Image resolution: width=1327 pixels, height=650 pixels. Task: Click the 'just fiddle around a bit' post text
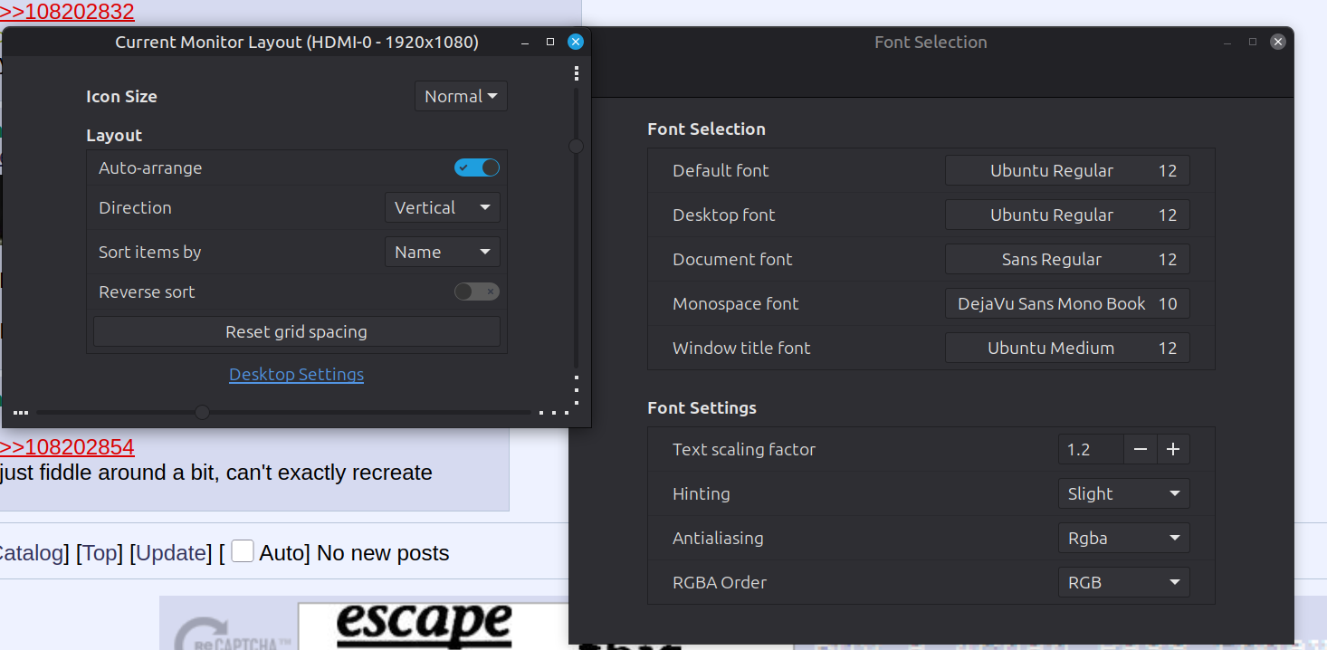click(216, 473)
